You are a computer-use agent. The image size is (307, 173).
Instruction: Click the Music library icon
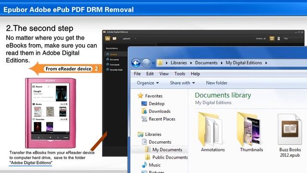click(144, 165)
